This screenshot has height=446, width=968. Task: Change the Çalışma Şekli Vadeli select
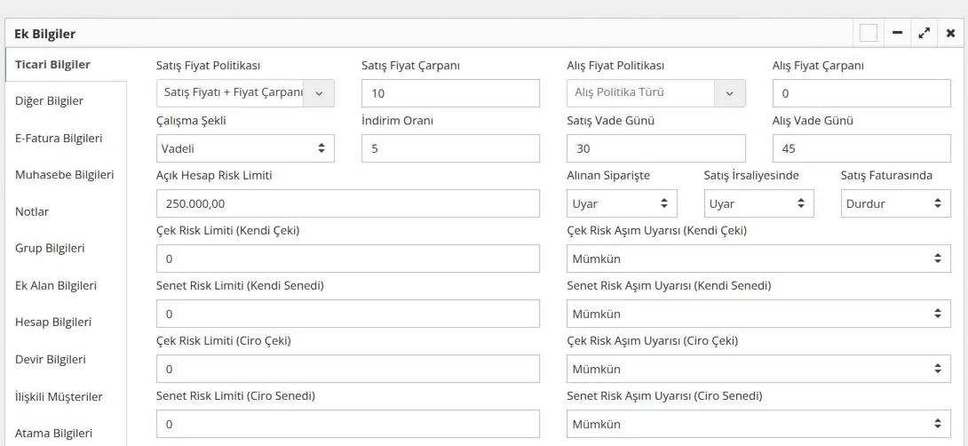[x=246, y=148]
